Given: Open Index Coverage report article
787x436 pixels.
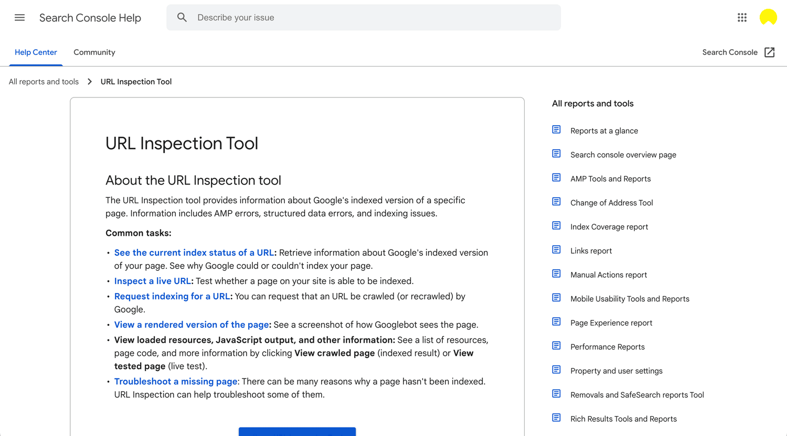Looking at the screenshot, I should tap(609, 227).
